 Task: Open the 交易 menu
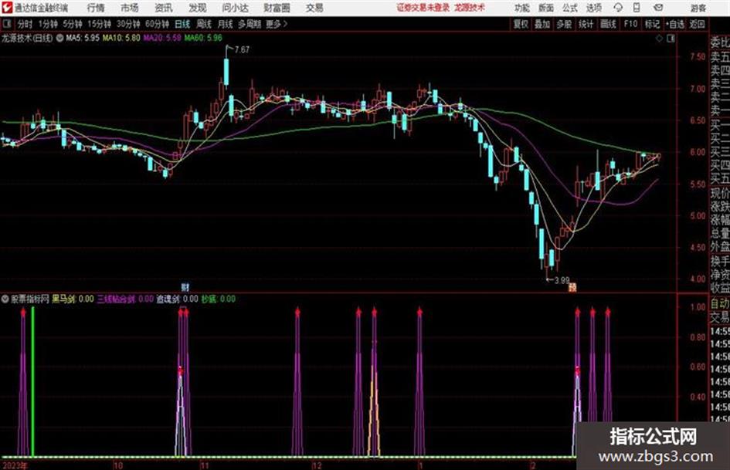(x=314, y=8)
